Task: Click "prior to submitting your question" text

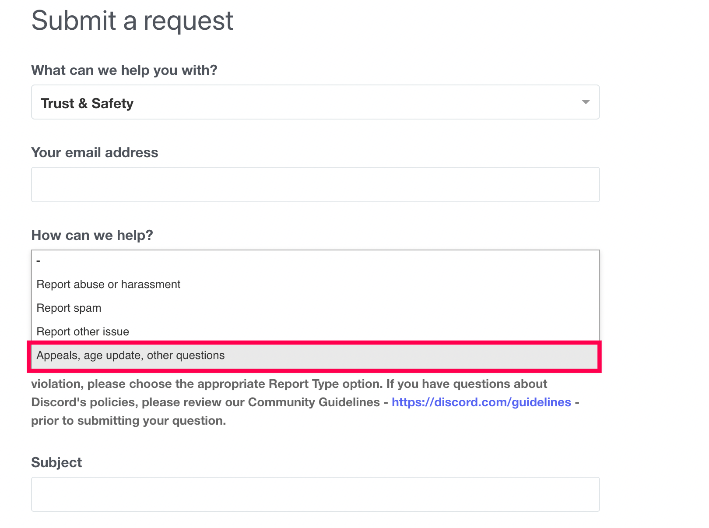Action: (128, 421)
